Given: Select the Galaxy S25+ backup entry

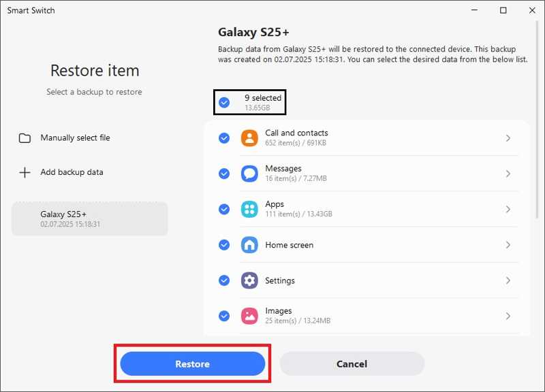Looking at the screenshot, I should [90, 218].
